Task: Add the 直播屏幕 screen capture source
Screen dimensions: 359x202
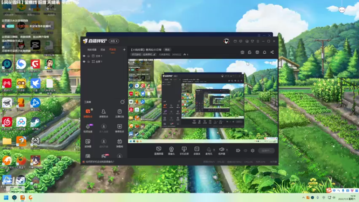Action: [x=159, y=151]
